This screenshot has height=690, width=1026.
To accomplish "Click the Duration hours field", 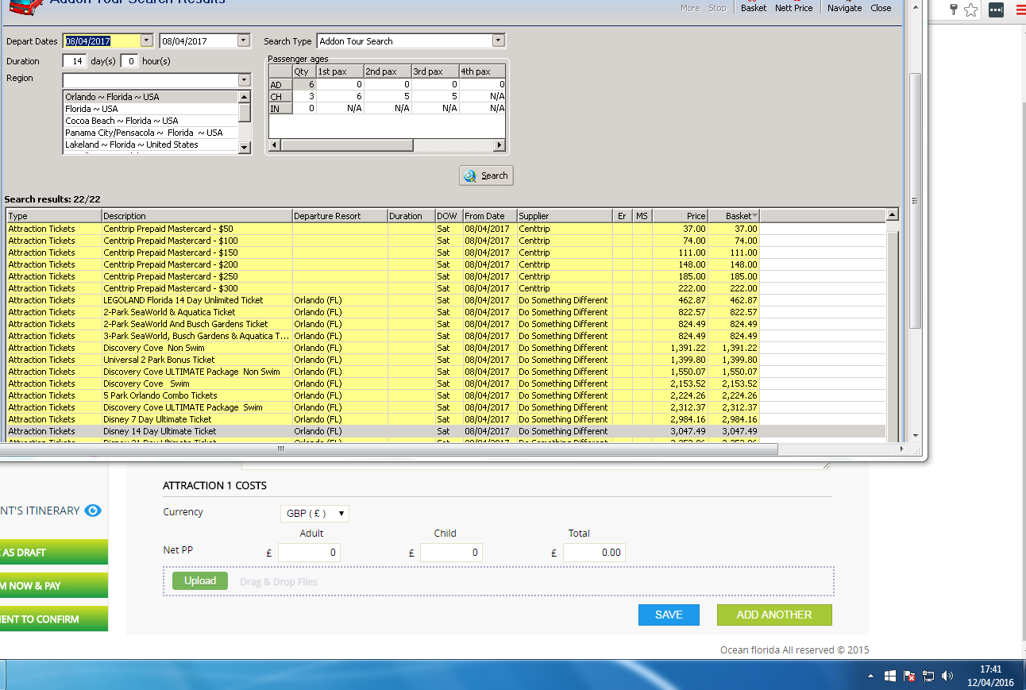I will pos(129,61).
